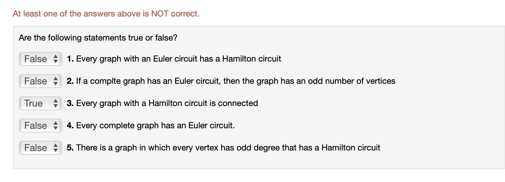Click the stepper arrows on statement 3 selector
The height and width of the screenshot is (182, 505).
click(x=56, y=103)
